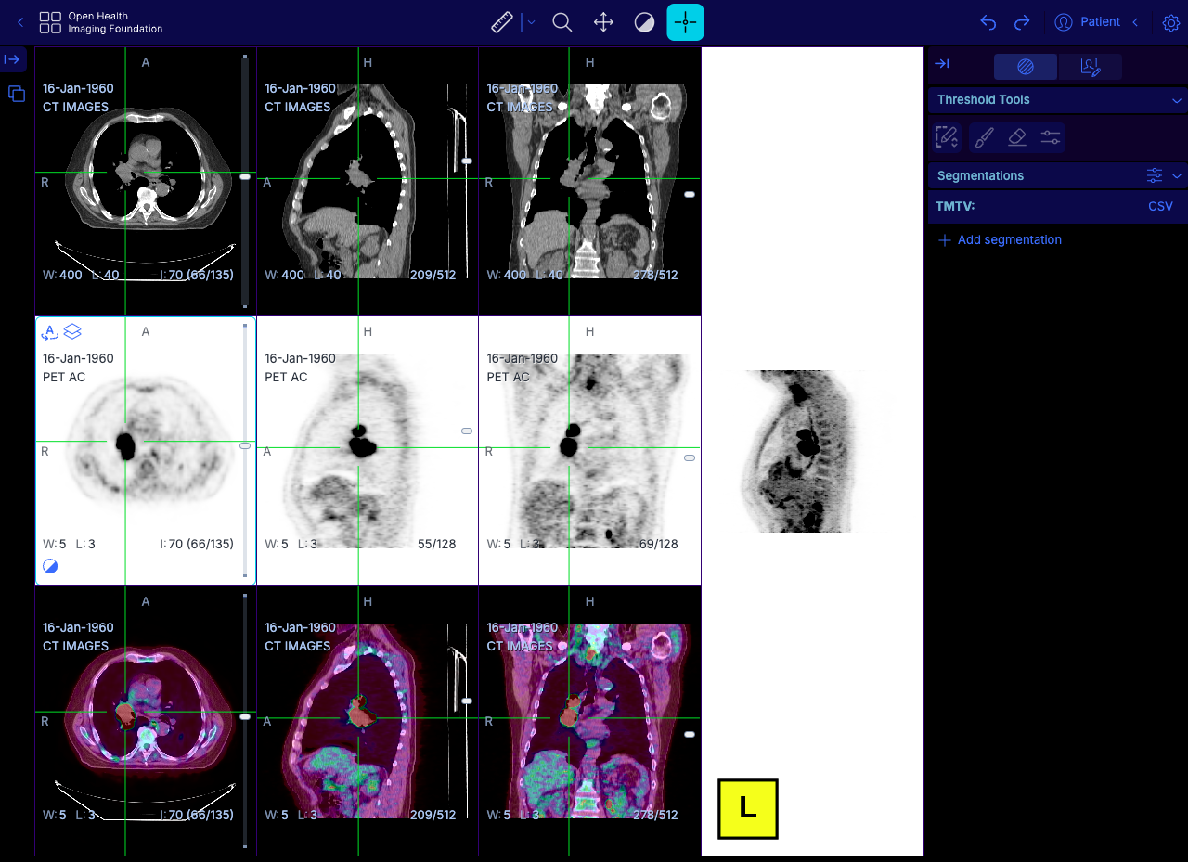Toggle the active Crosshairs tool
1188x862 pixels.
685,22
